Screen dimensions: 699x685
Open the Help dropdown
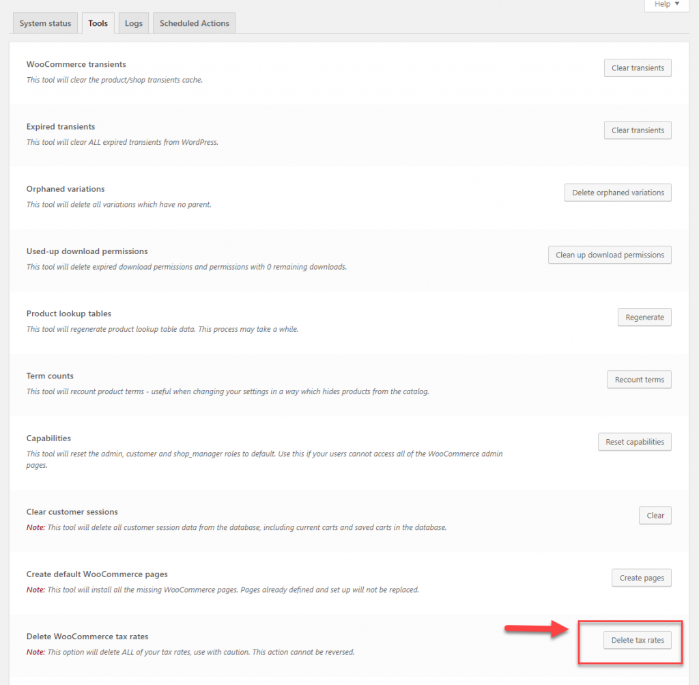click(666, 5)
